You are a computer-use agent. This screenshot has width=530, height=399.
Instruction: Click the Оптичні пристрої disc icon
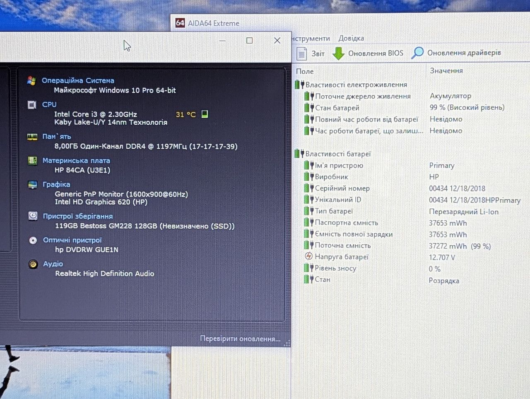click(x=33, y=240)
